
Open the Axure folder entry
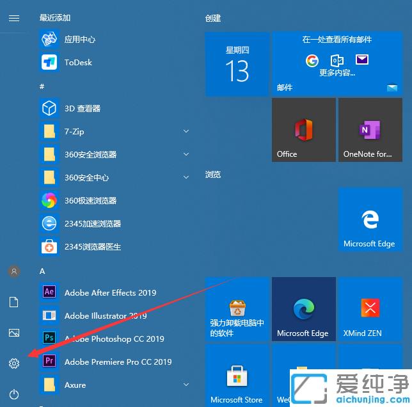(115, 385)
